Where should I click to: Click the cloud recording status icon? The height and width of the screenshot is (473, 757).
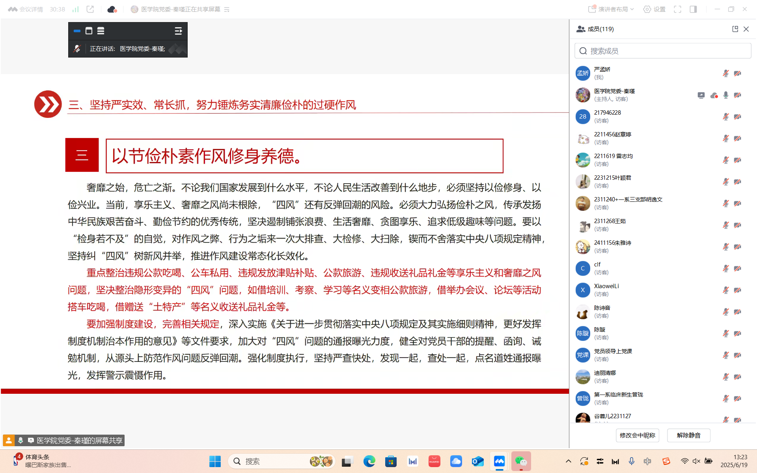click(x=112, y=9)
